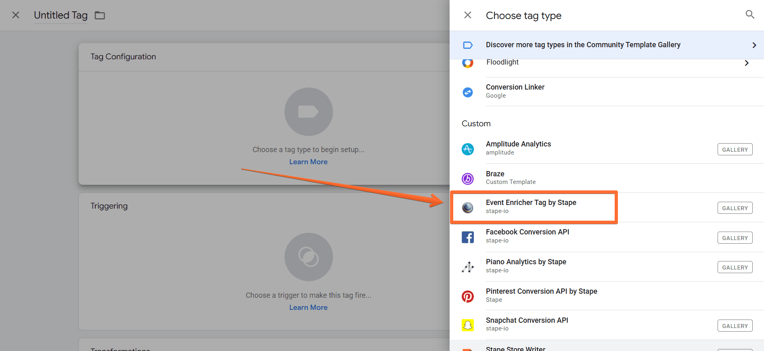Select Facebook Conversion API tag
This screenshot has width=764, height=351.
point(607,237)
